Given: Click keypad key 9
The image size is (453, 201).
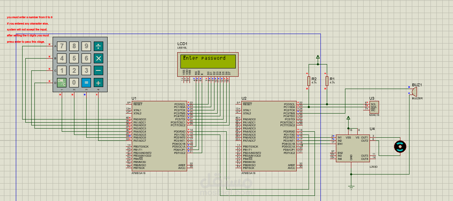Looking at the screenshot, I should tap(86, 46).
